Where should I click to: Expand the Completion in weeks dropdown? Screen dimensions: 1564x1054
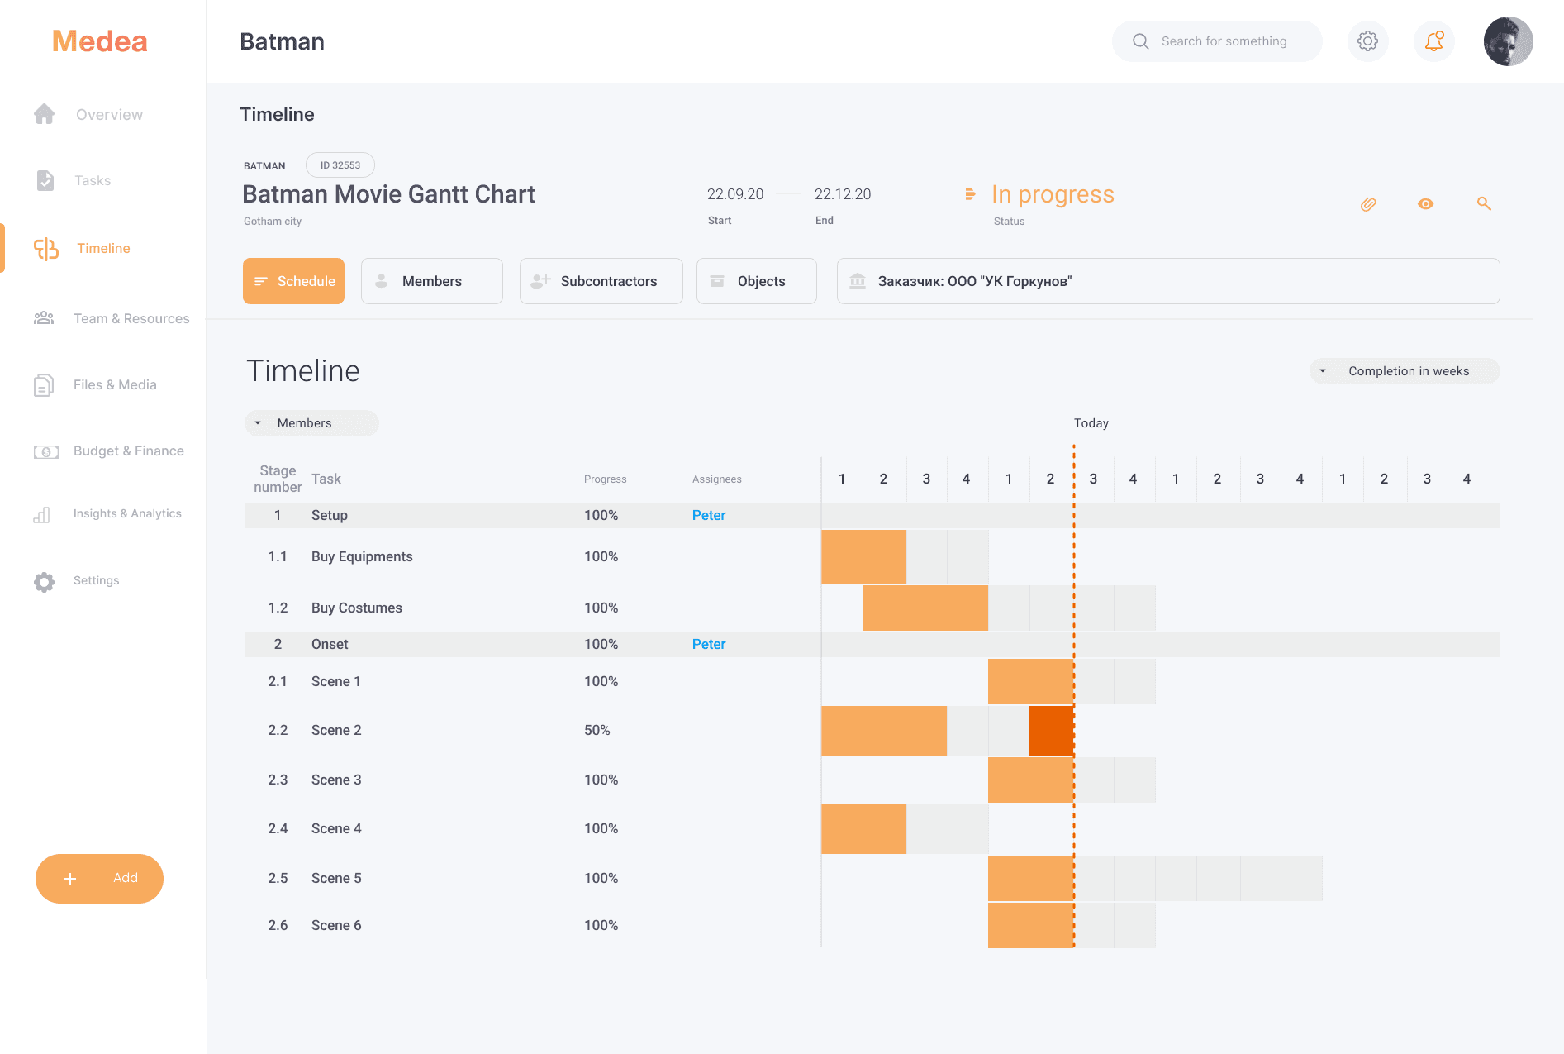[x=1405, y=371]
